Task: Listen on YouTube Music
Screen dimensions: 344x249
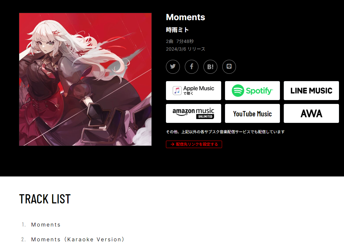Action: coord(252,113)
